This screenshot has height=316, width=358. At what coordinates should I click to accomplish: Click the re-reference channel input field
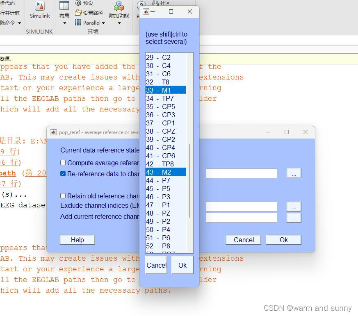pos(242,173)
